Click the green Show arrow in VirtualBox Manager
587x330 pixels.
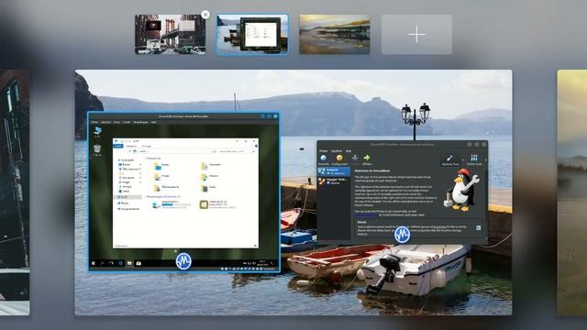[x=367, y=158]
